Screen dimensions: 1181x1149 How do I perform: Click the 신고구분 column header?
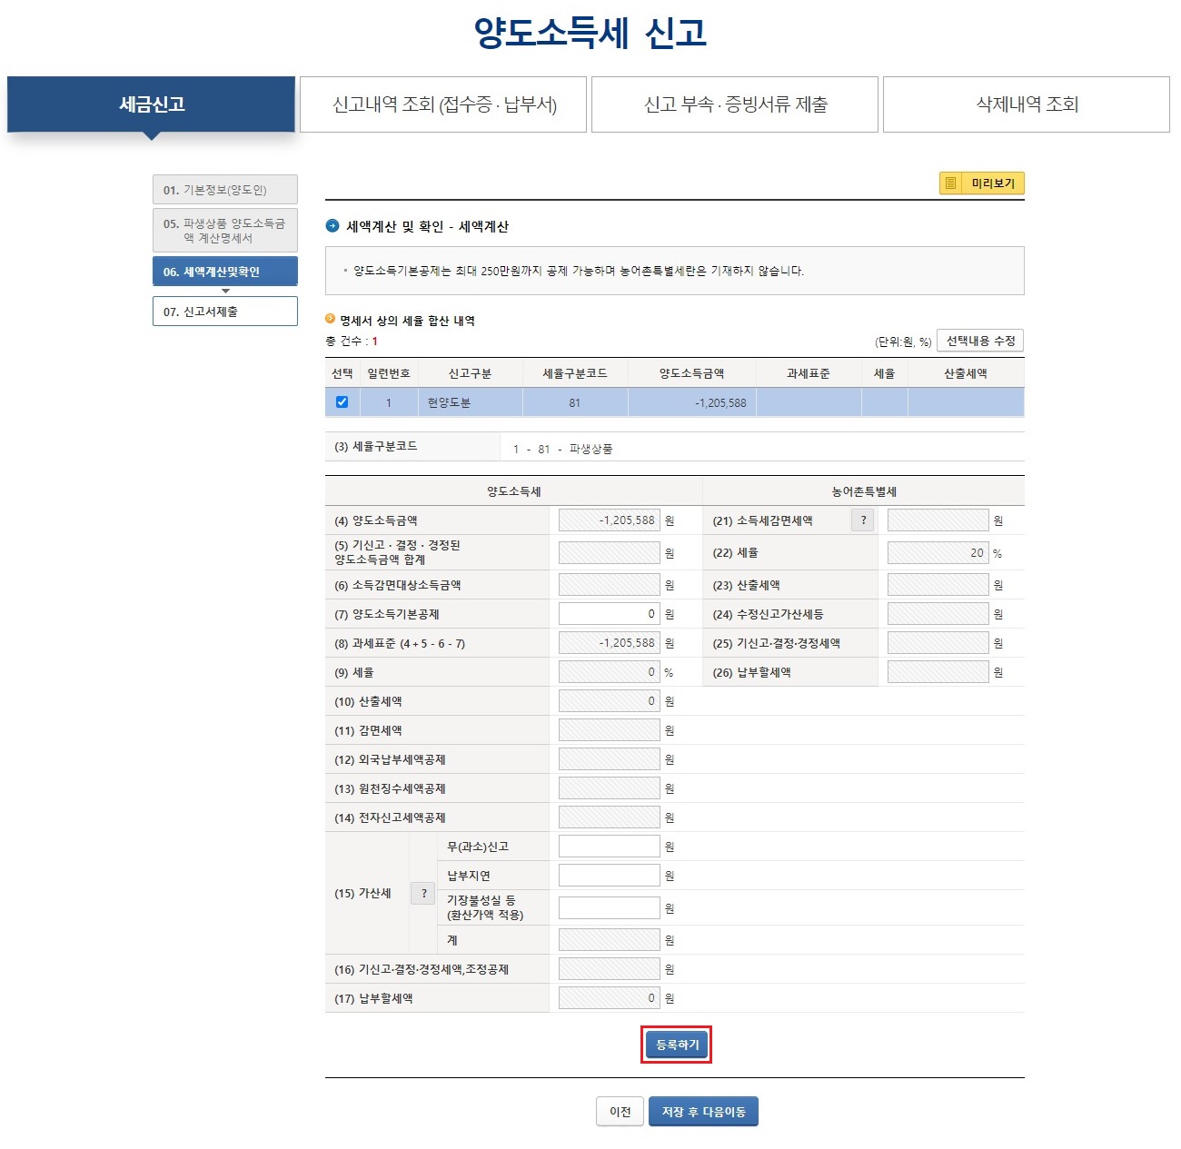pyautogui.click(x=470, y=373)
